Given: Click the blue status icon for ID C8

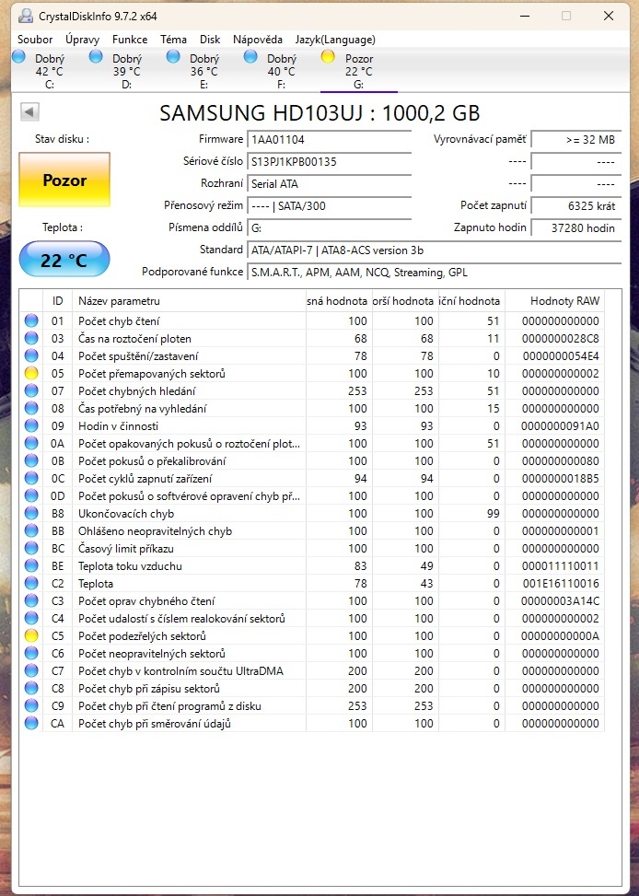Looking at the screenshot, I should (x=31, y=688).
